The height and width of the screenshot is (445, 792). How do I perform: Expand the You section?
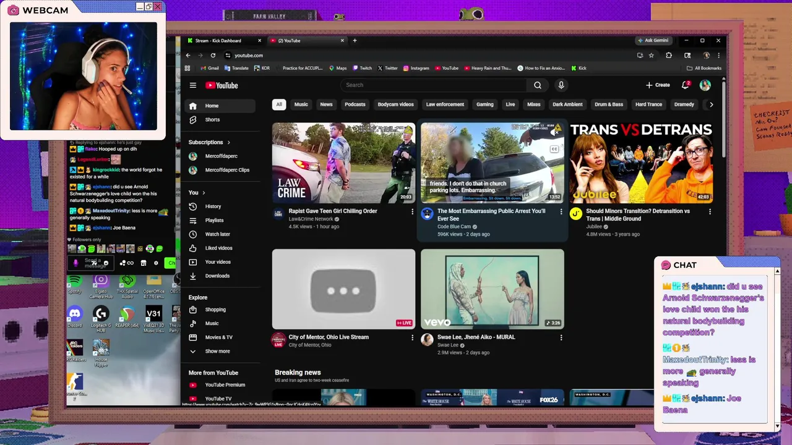pyautogui.click(x=197, y=193)
